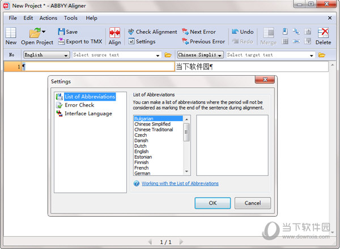Viewport: 340px width, 249px height.
Task: Browse for target text folder icon
Action: [321, 55]
